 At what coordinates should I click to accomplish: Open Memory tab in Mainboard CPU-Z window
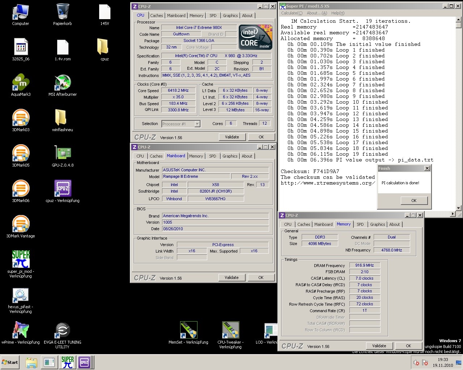(196, 156)
